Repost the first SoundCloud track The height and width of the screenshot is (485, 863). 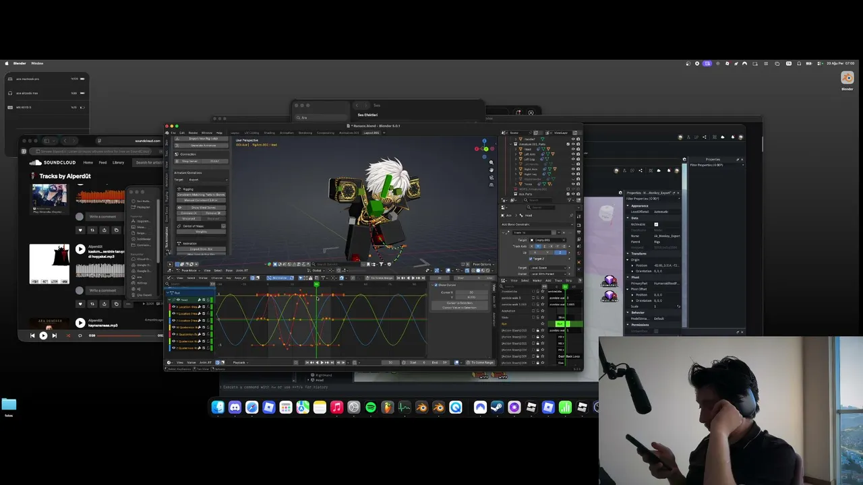(x=92, y=230)
